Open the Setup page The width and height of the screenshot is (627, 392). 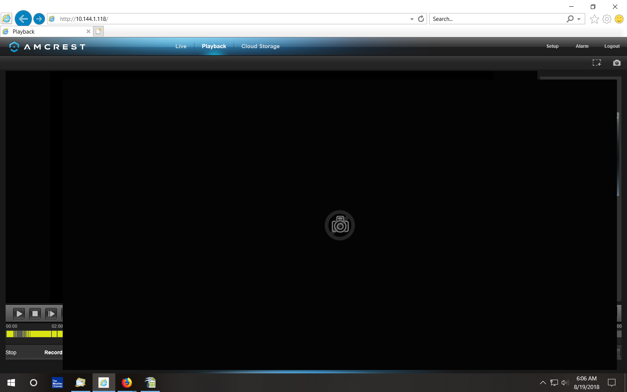point(552,46)
